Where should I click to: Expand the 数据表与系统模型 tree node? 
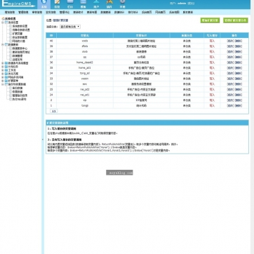[x=3, y=63]
